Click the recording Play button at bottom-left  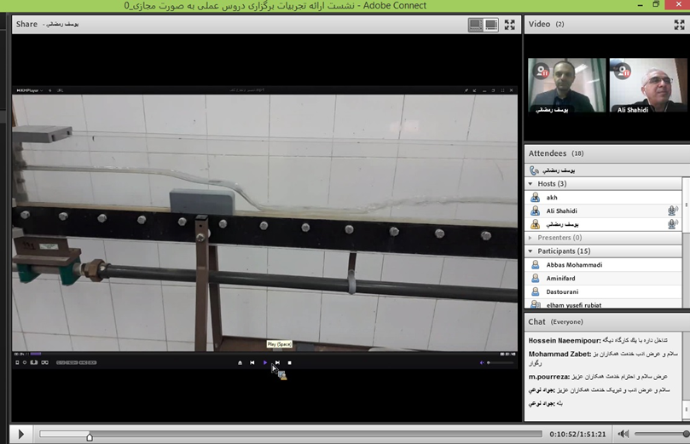tap(21, 435)
